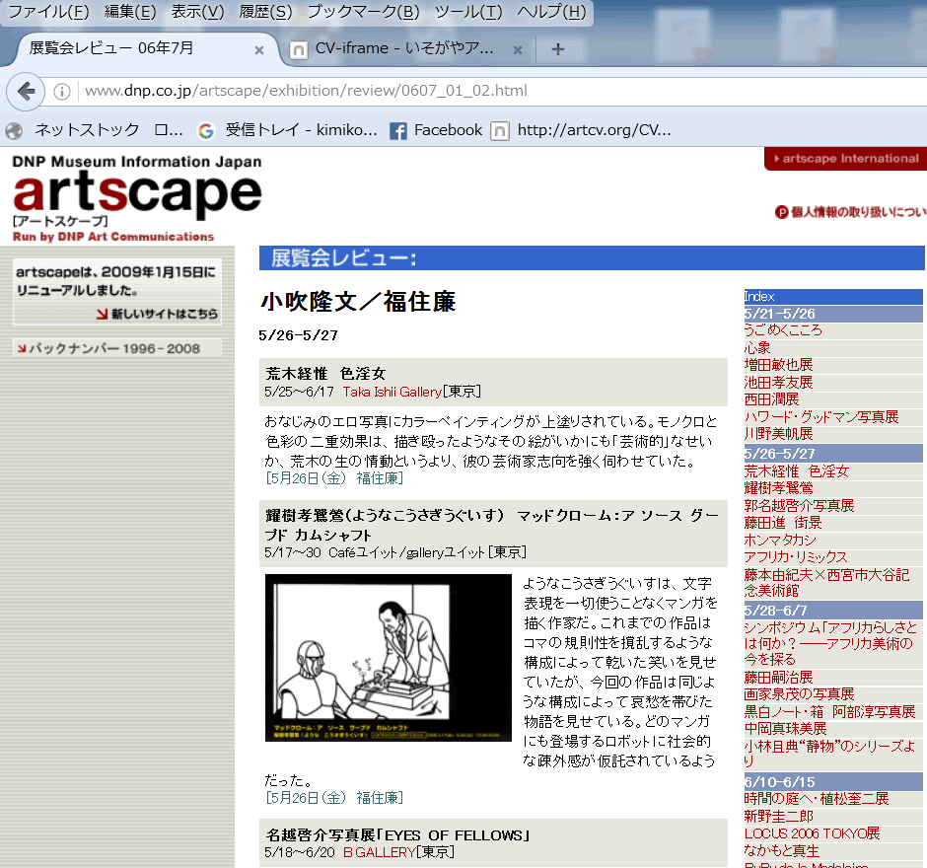Open 藤田嗣治展 in the Index

pos(778,677)
